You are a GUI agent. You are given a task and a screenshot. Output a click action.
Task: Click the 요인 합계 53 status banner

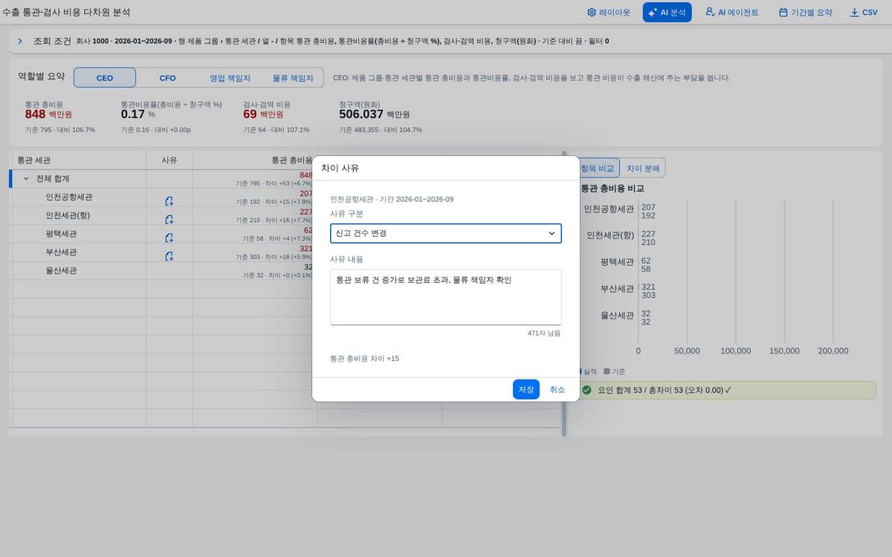(x=728, y=390)
